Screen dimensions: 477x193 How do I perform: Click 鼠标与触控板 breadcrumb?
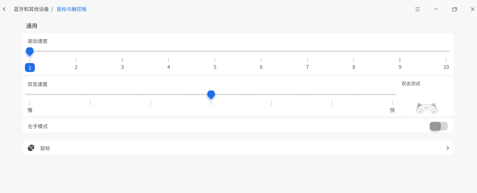(72, 9)
